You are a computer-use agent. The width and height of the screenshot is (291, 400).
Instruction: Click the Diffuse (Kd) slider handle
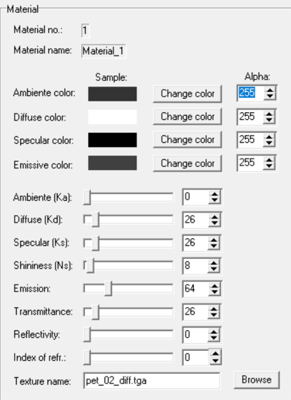pyautogui.click(x=95, y=220)
